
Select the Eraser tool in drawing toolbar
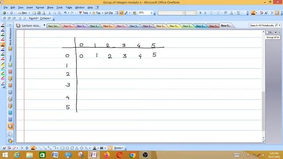[14, 148]
